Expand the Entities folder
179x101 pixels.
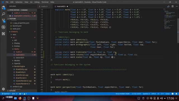17,46
